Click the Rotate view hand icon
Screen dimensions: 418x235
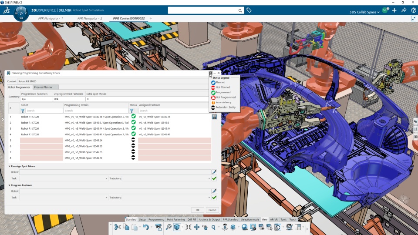(205, 227)
